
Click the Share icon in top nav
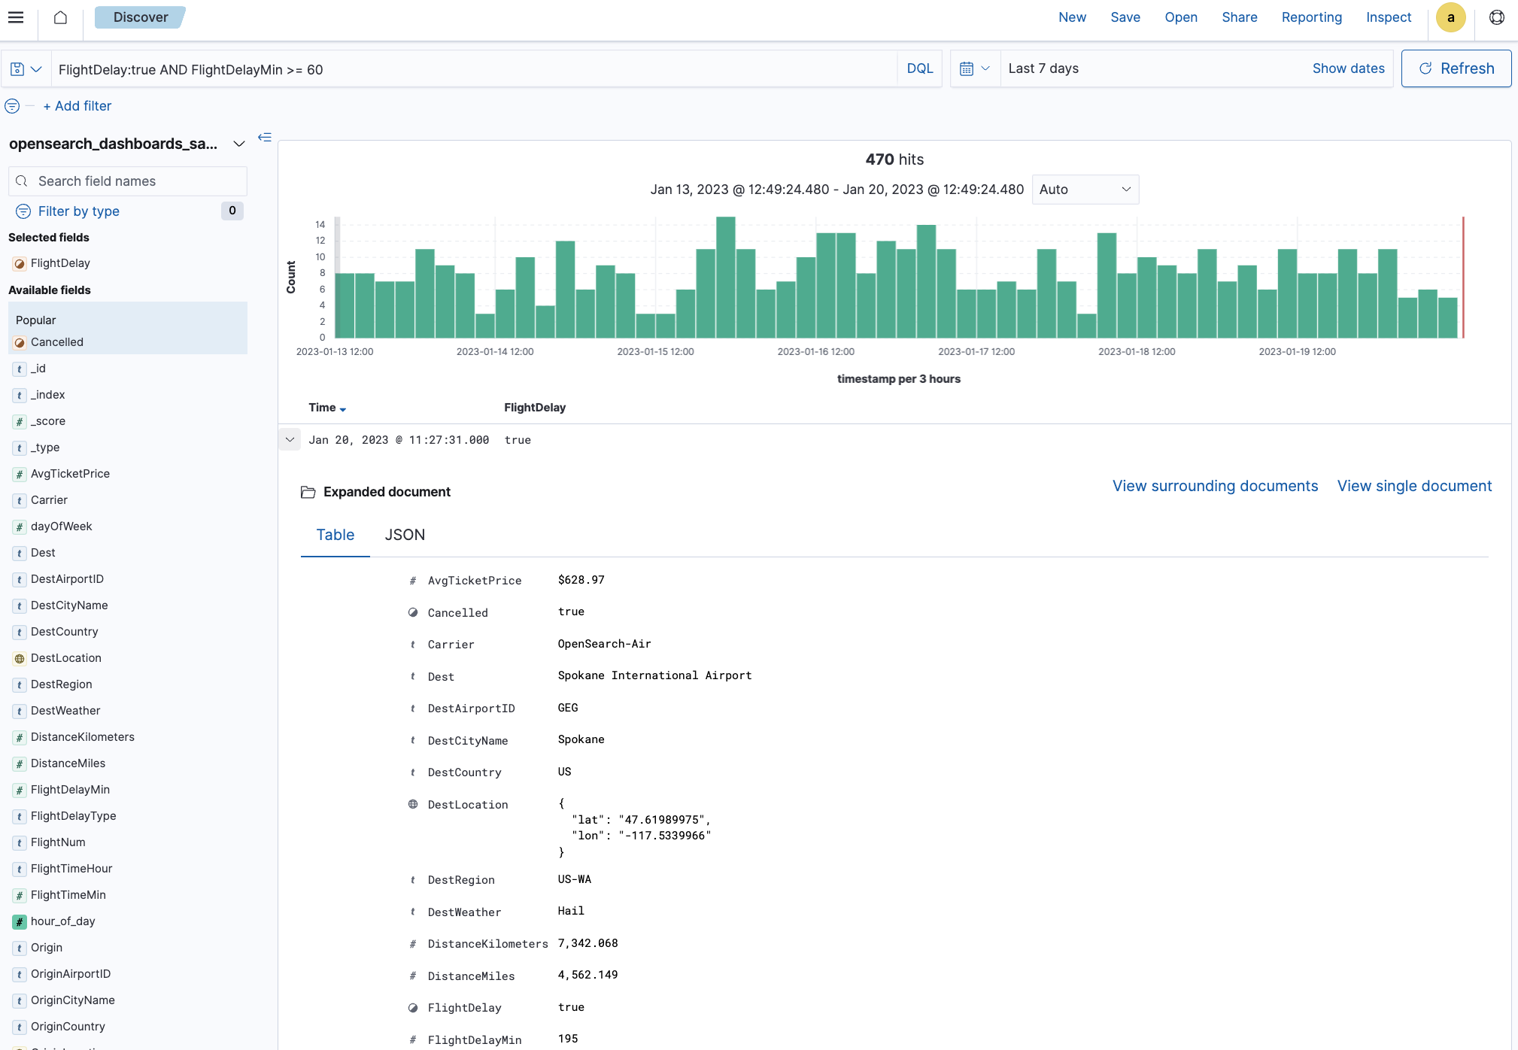tap(1239, 17)
